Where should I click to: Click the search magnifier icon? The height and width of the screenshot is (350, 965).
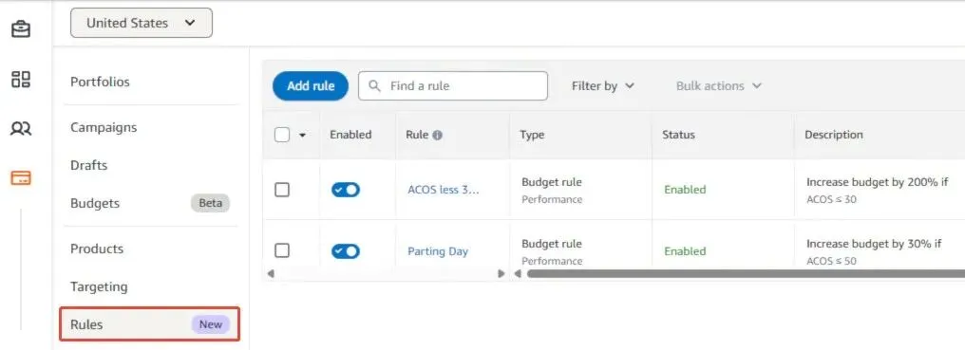point(374,86)
